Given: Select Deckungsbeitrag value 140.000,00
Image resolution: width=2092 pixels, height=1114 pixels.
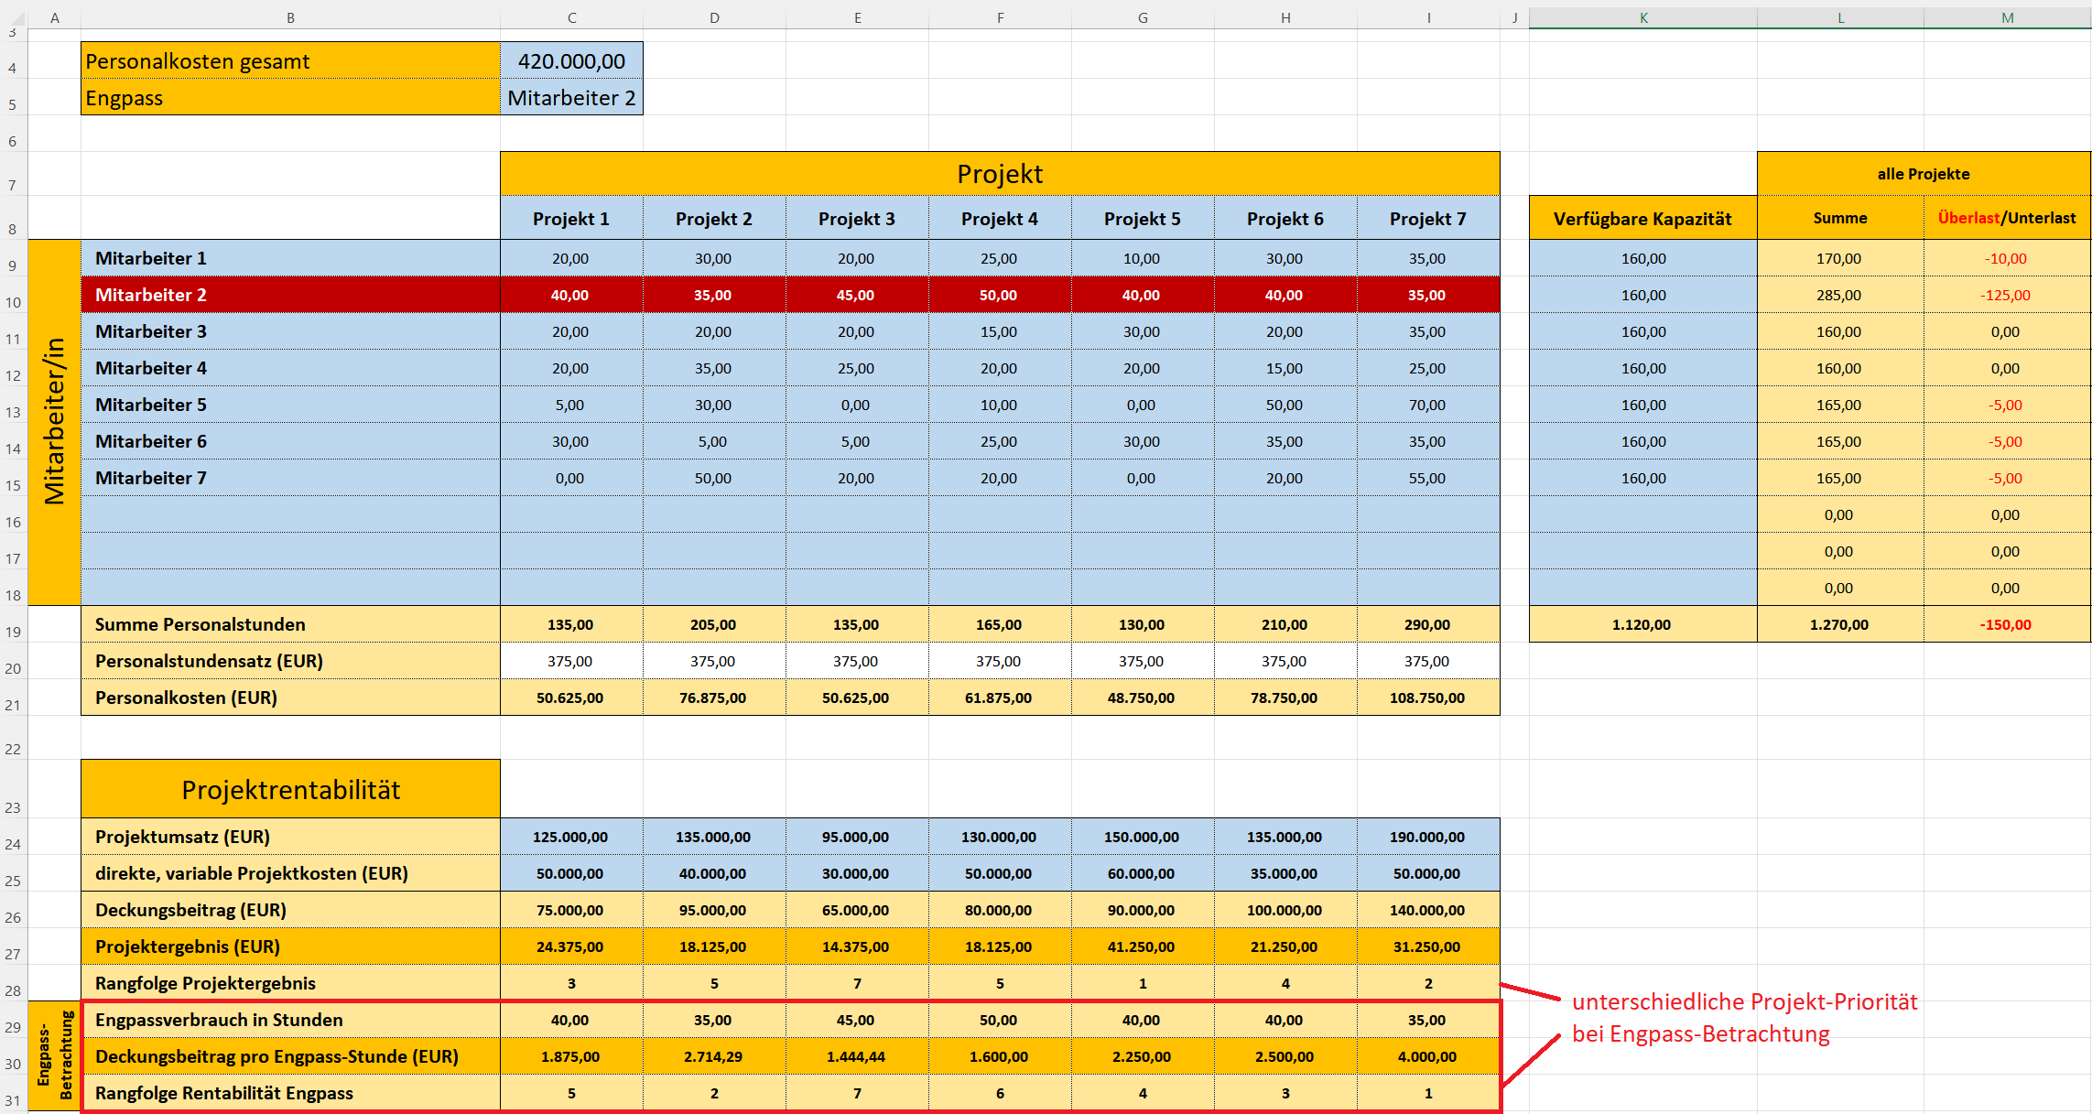Looking at the screenshot, I should click(1428, 910).
